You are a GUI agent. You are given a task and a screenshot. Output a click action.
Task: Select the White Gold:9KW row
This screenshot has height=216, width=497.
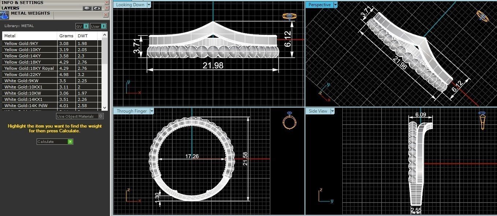[52, 81]
